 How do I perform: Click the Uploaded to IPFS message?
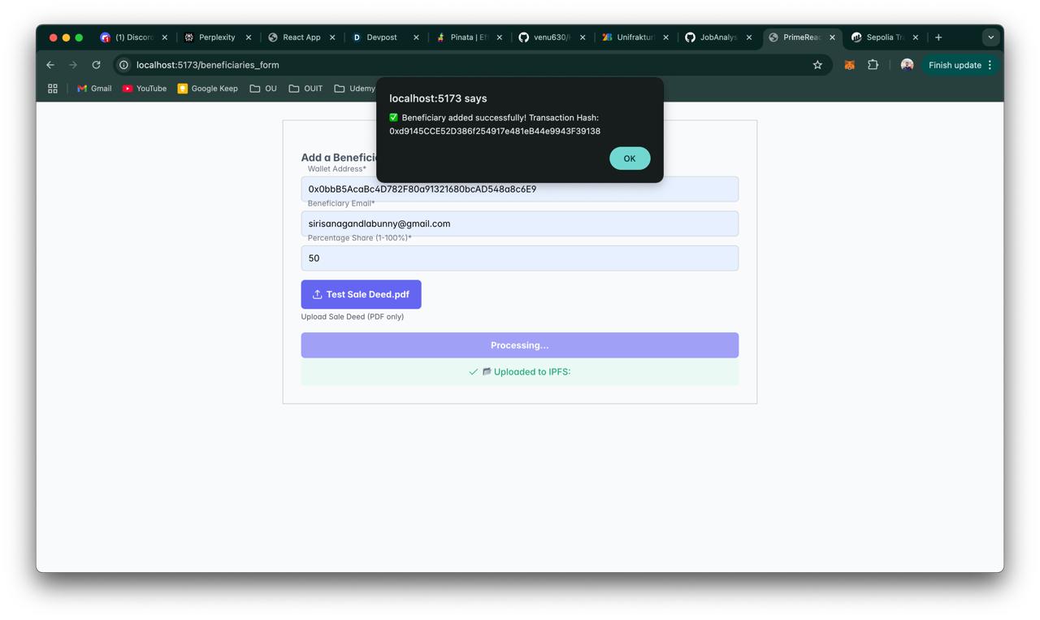pos(520,371)
